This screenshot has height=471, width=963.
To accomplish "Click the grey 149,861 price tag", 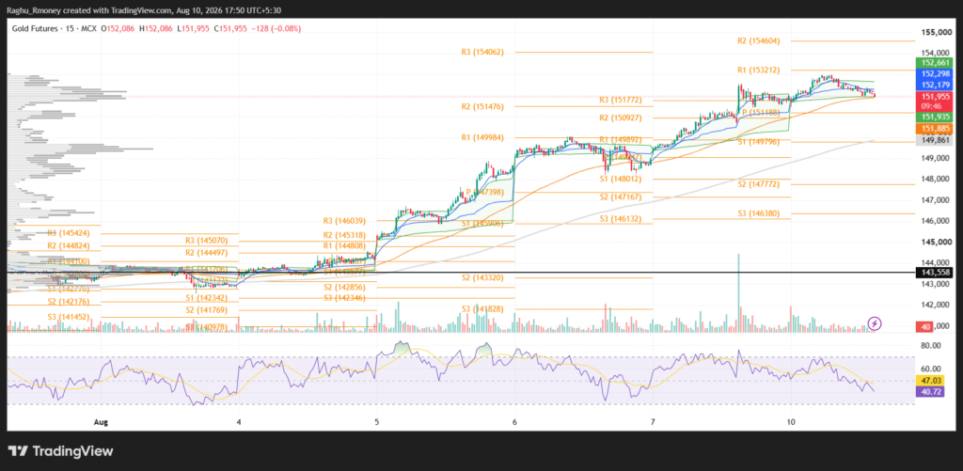I will tap(933, 140).
